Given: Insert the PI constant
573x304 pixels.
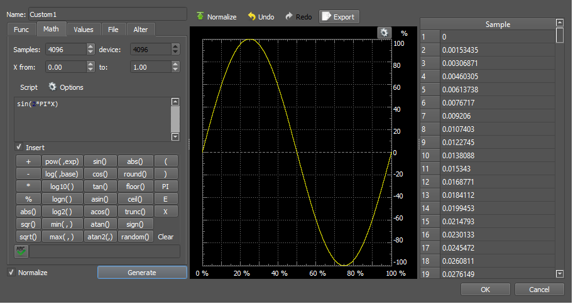Looking at the screenshot, I should tap(165, 187).
